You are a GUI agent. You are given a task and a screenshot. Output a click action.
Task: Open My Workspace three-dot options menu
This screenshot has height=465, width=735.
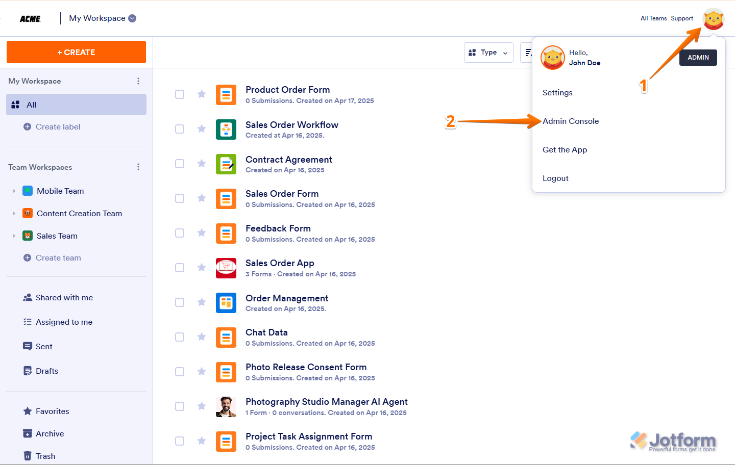click(138, 81)
